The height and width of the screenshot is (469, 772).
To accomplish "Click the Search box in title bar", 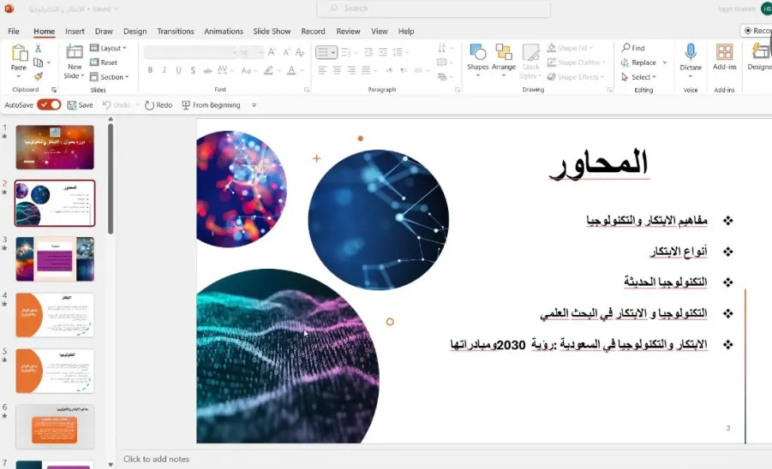I will click(x=434, y=9).
